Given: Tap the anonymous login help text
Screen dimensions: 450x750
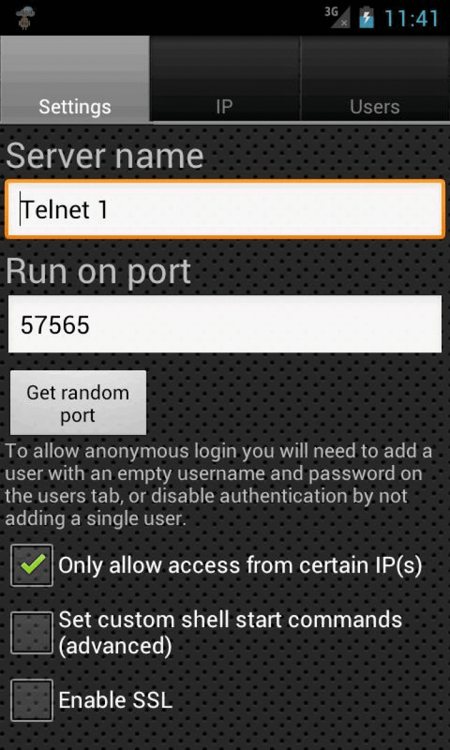Looking at the screenshot, I should click(x=219, y=485).
